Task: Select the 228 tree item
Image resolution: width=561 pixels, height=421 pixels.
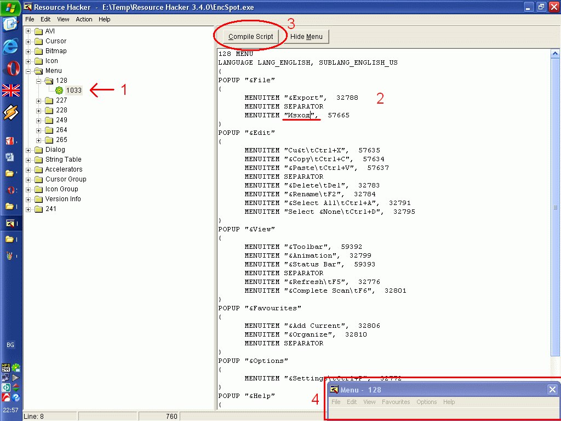Action: tap(61, 110)
